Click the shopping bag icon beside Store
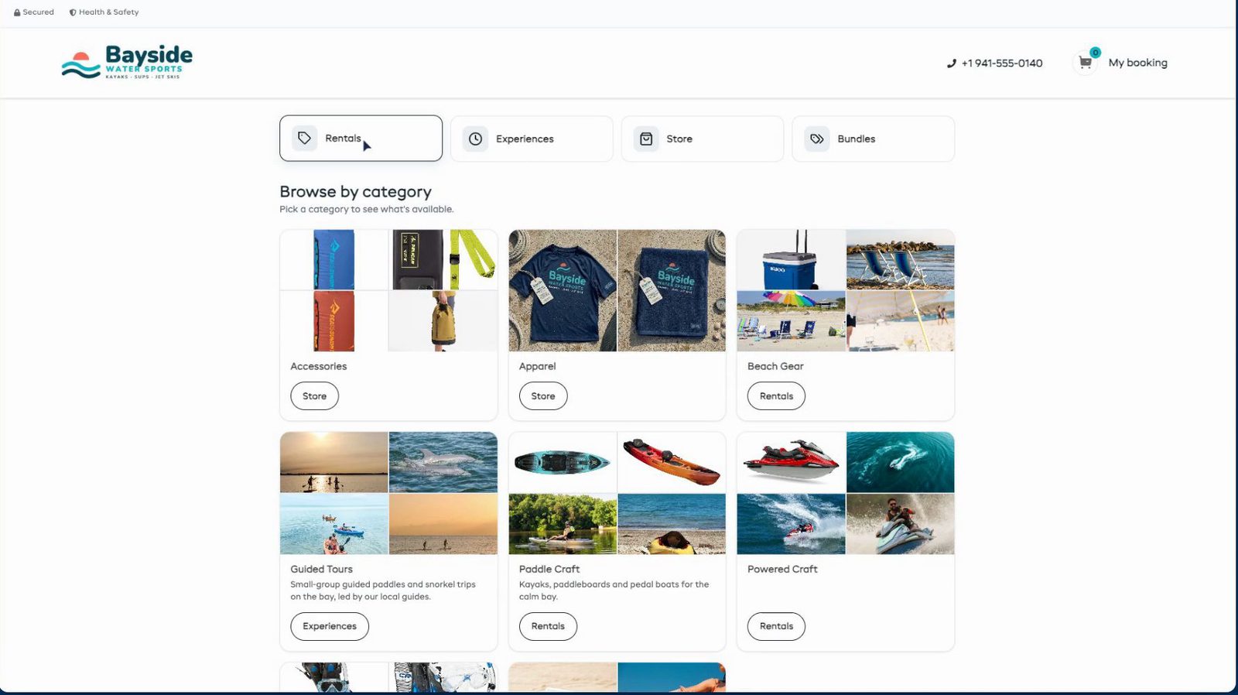Viewport: 1238px width, 695px height. point(646,139)
